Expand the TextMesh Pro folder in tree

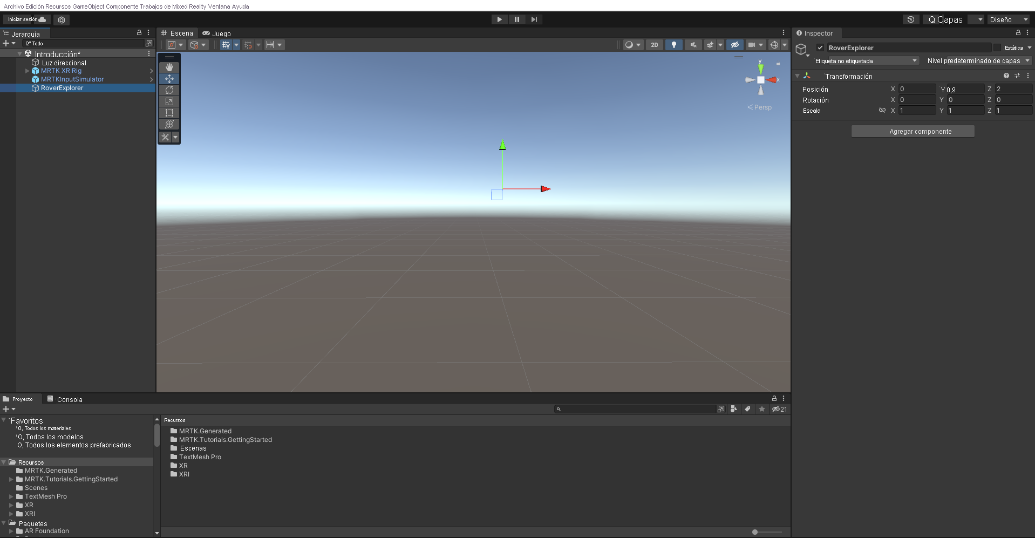[11, 496]
